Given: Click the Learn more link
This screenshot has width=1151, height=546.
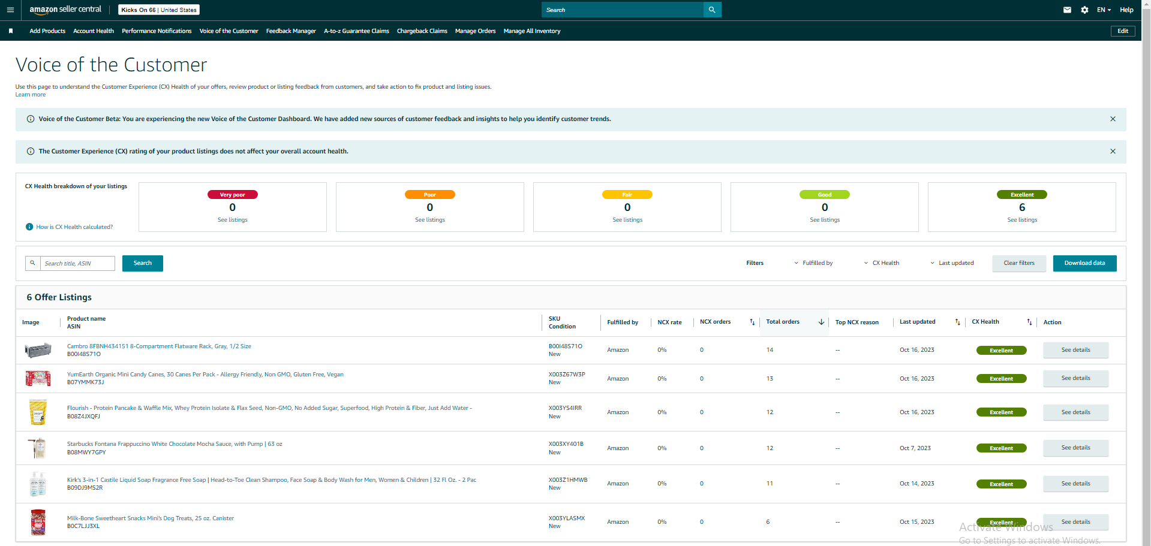Looking at the screenshot, I should click(x=31, y=95).
